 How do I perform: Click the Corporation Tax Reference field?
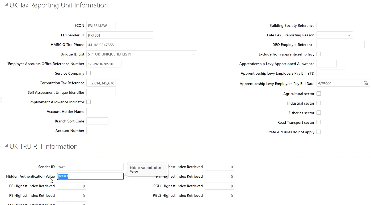[101, 83]
